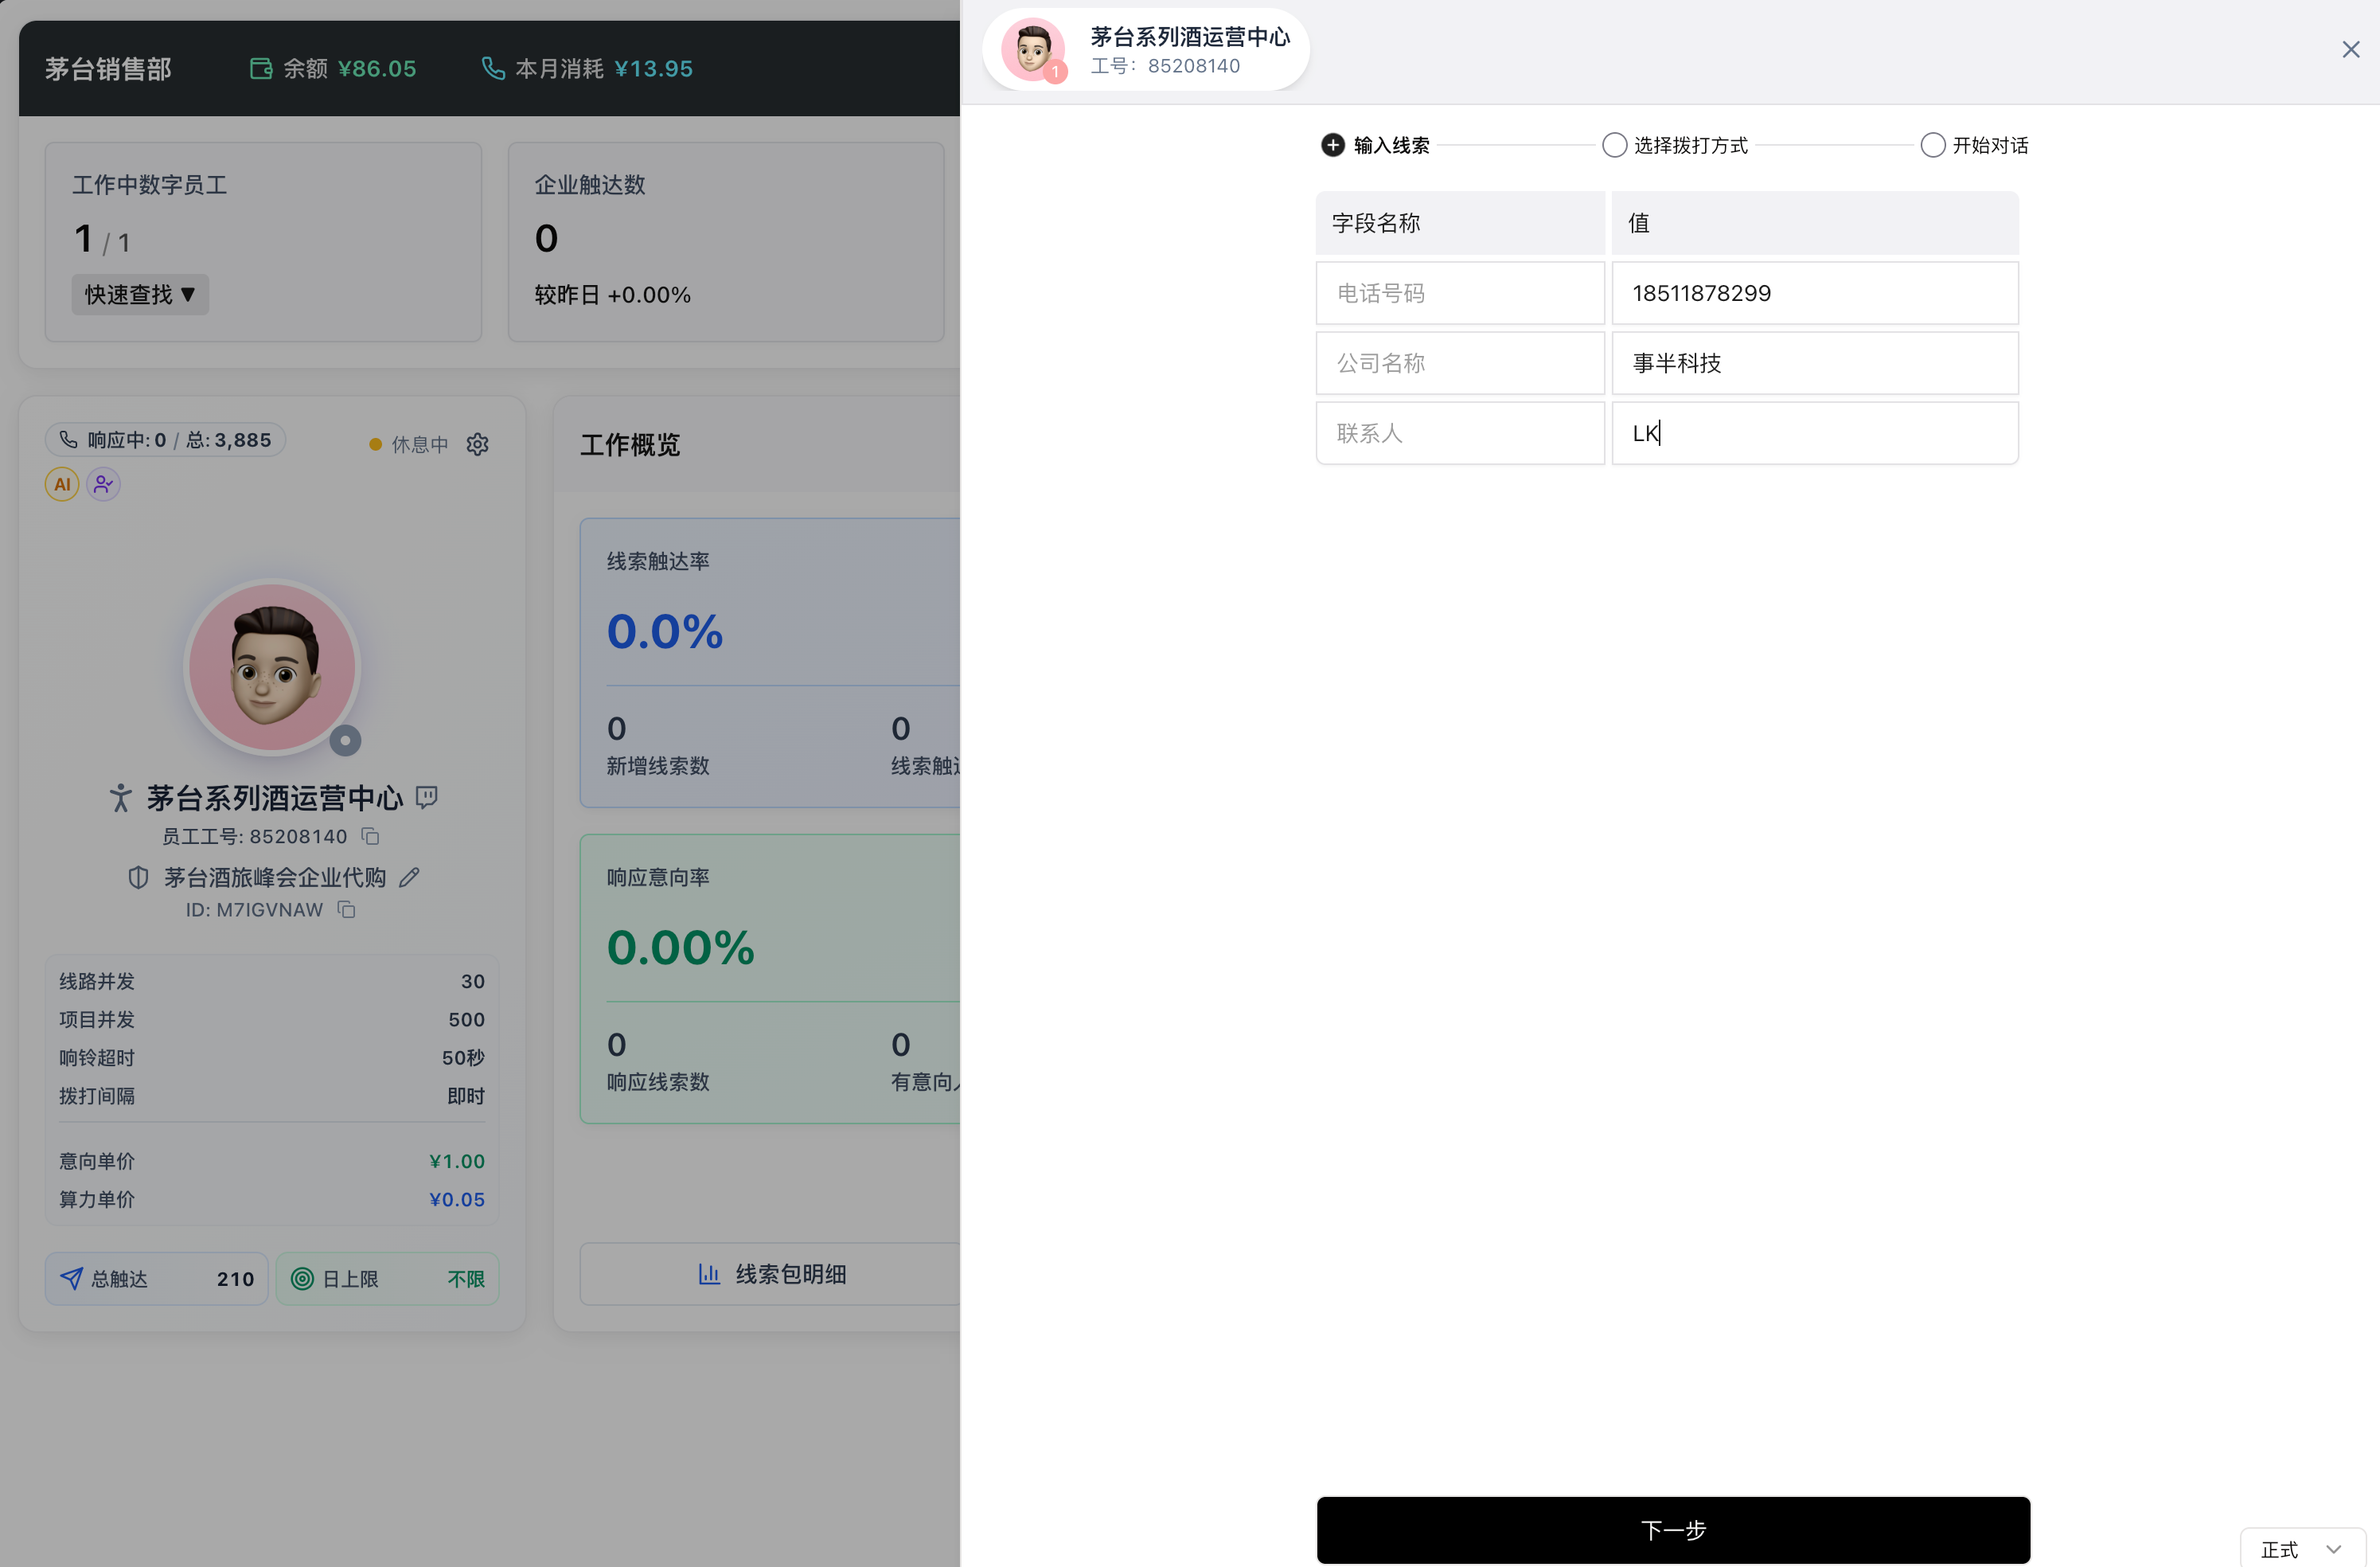The image size is (2380, 1567).
Task: Open the 线索包明细 button
Action: [x=770, y=1274]
